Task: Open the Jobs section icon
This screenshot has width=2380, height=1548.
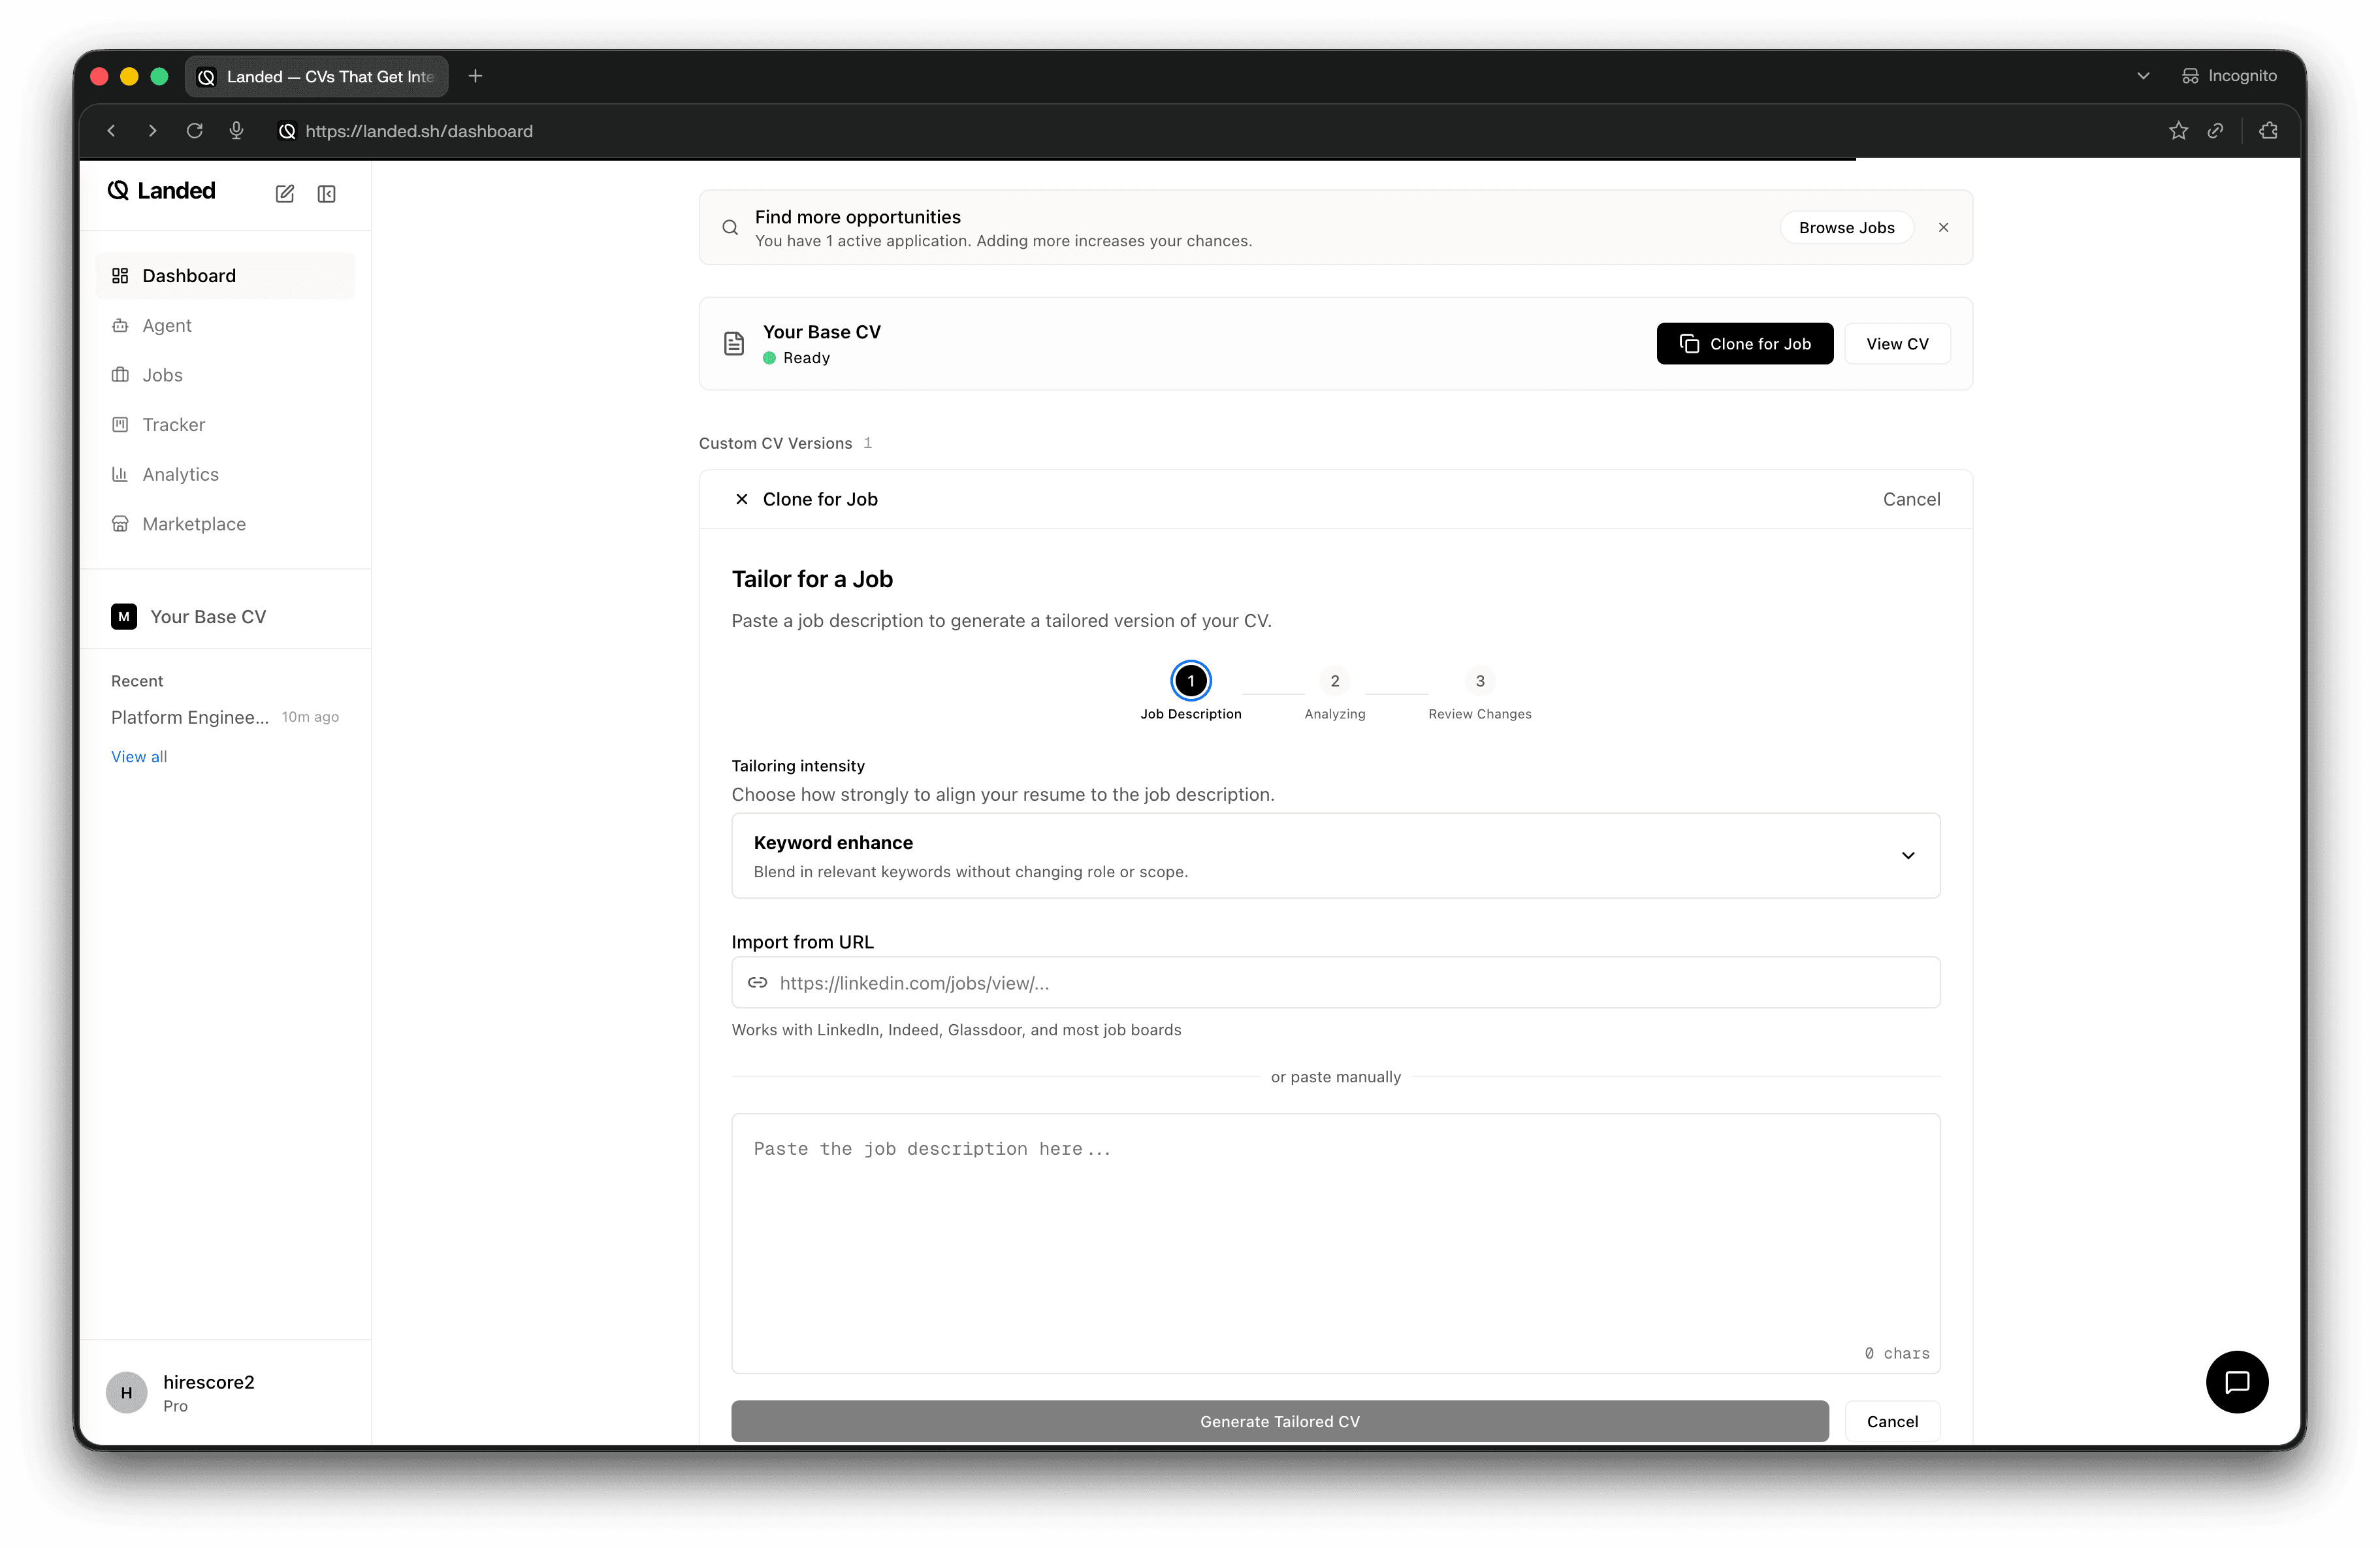Action: pos(120,375)
